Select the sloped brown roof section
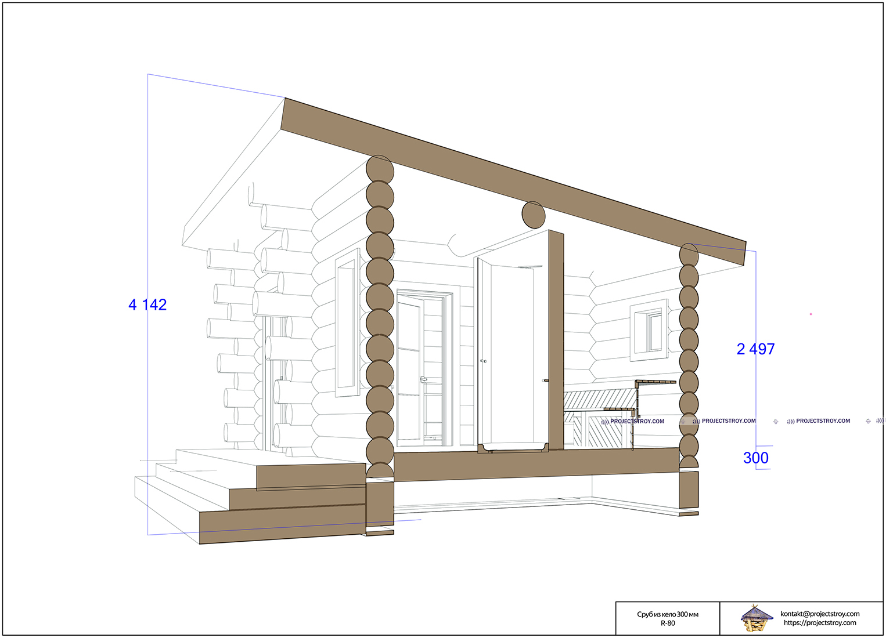The image size is (886, 638). 511,181
